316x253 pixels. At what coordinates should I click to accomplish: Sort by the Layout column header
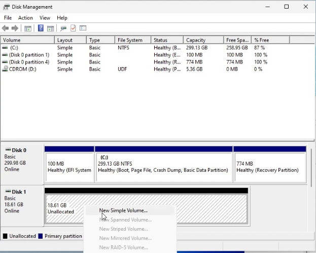coord(71,40)
